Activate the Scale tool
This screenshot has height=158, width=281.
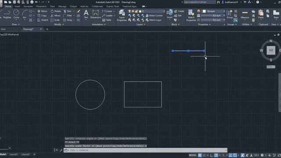pos(55,20)
